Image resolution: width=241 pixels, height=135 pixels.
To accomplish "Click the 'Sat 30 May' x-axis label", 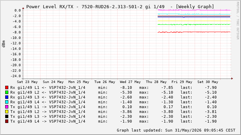I will [x=208, y=82].
